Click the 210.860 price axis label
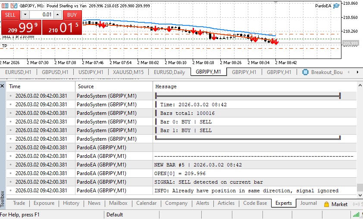The image size is (363, 219). pos(351,3)
